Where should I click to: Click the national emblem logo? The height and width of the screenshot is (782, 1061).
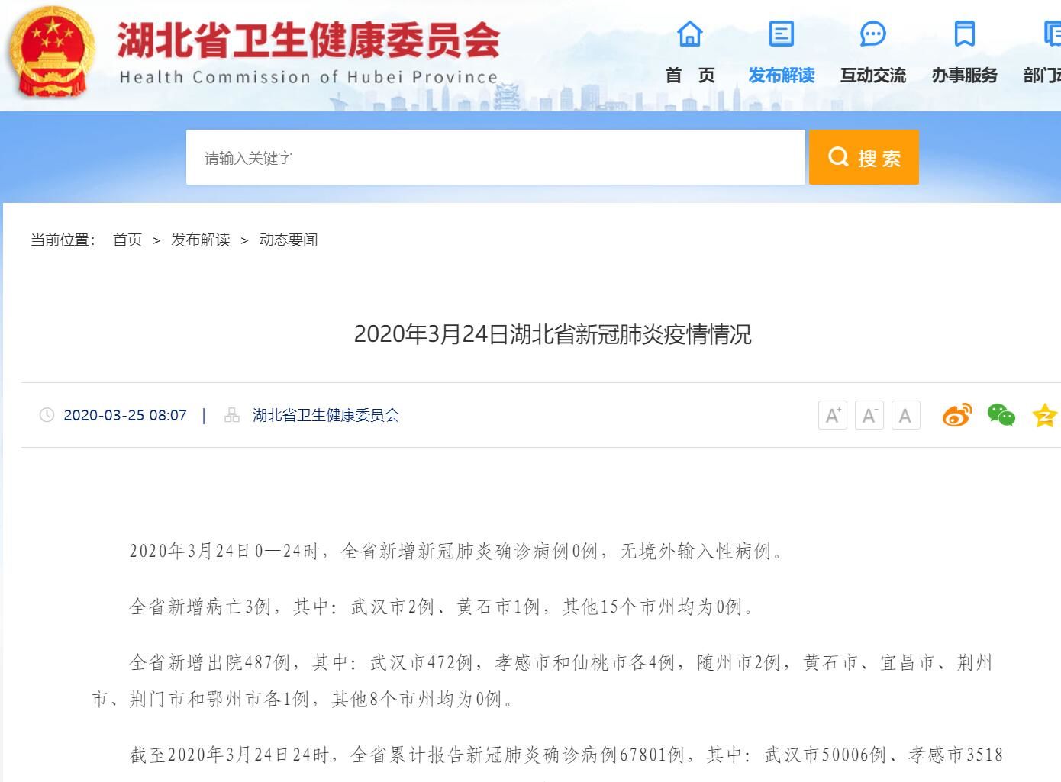pyautogui.click(x=52, y=52)
